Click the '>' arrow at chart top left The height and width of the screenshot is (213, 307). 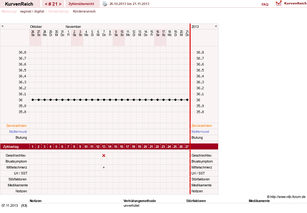(3, 26)
